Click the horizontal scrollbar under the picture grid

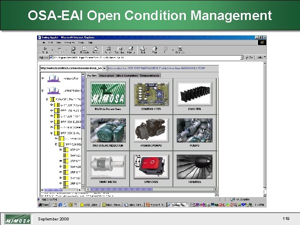click(151, 189)
